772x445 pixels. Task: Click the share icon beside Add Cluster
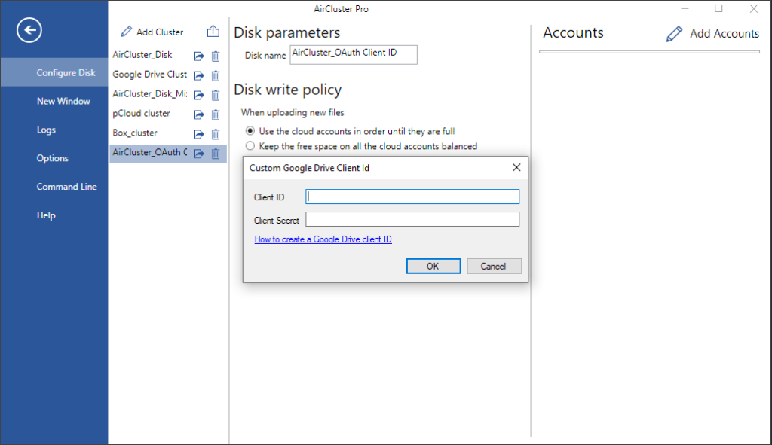click(213, 31)
